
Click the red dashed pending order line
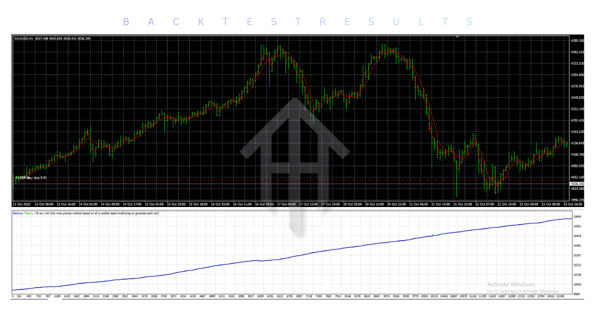279,180
